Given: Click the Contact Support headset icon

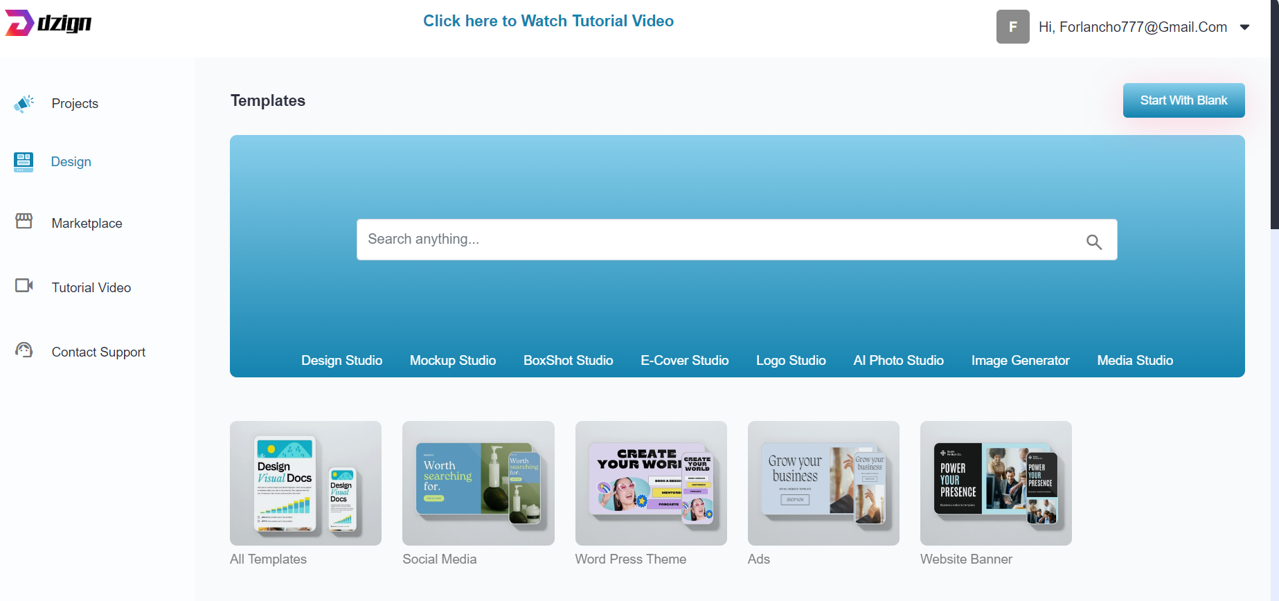Looking at the screenshot, I should point(24,350).
